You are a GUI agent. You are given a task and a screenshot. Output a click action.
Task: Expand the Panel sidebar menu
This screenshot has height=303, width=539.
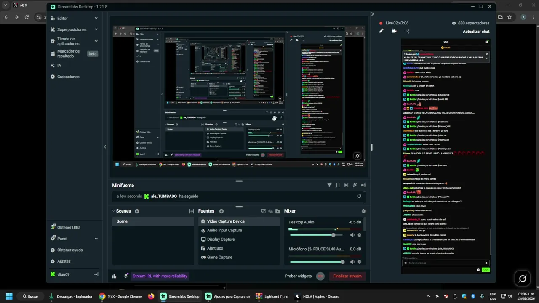tap(96, 239)
